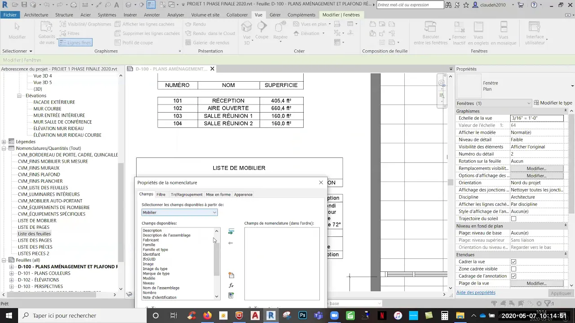Image resolution: width=575 pixels, height=323 pixels.
Task: Open the Annoter ribbon tab
Action: coord(152,15)
